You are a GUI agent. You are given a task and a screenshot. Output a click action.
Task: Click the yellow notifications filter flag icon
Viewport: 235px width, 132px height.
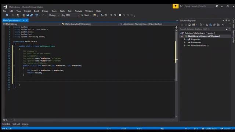pos(176,6)
